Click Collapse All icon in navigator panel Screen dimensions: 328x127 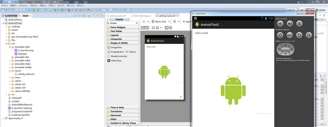[80, 15]
